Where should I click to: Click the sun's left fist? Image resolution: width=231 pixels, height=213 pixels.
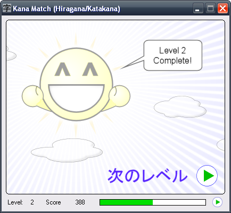click(x=32, y=96)
